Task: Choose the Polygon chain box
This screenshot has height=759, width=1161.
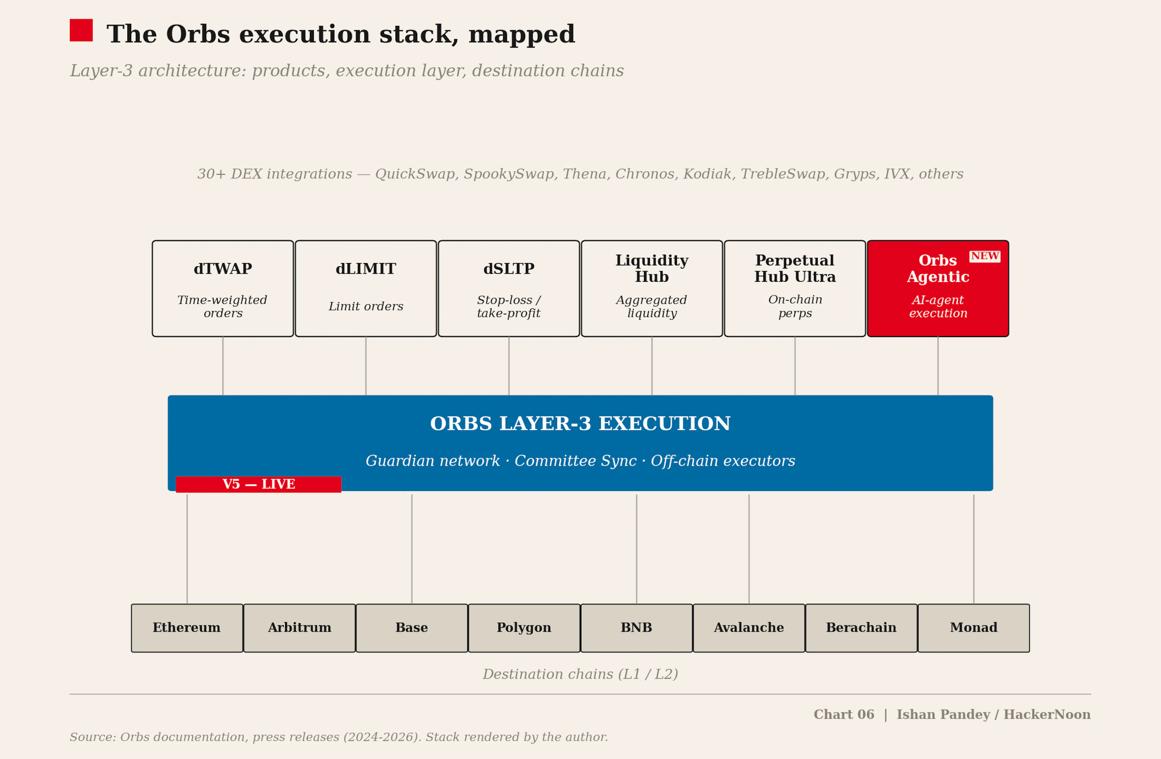Action: 524,628
